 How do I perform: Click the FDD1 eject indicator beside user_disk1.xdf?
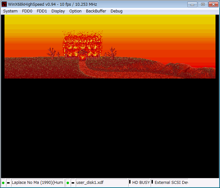(x=73, y=183)
